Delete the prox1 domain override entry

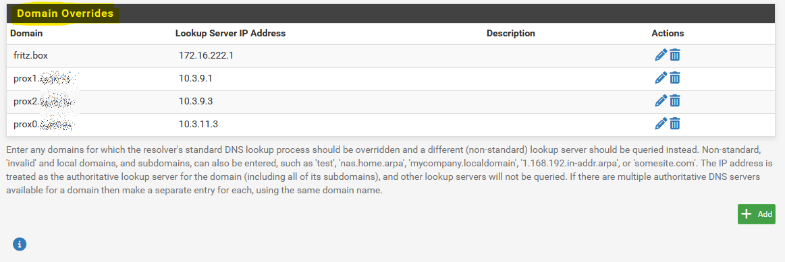point(675,78)
